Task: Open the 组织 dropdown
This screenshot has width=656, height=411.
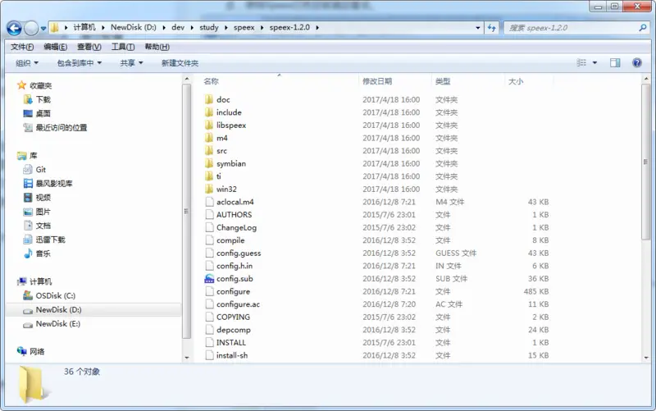Action: click(x=27, y=63)
